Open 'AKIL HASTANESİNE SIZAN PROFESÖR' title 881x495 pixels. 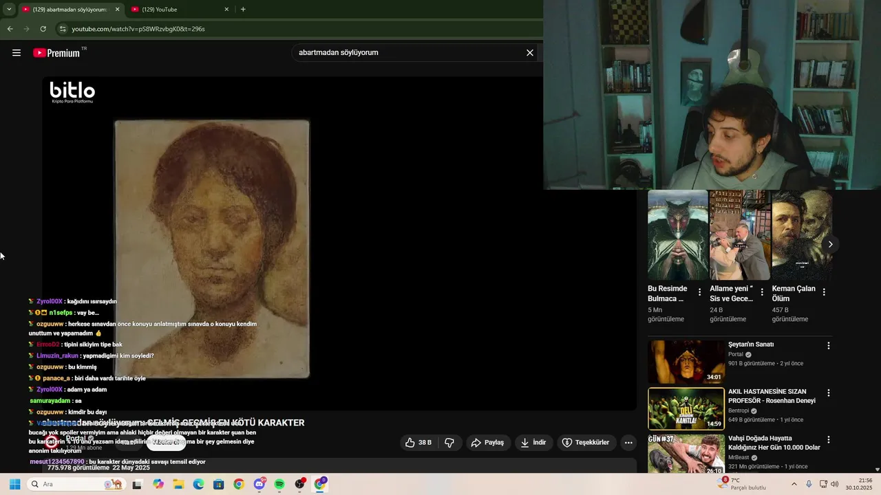point(772,396)
